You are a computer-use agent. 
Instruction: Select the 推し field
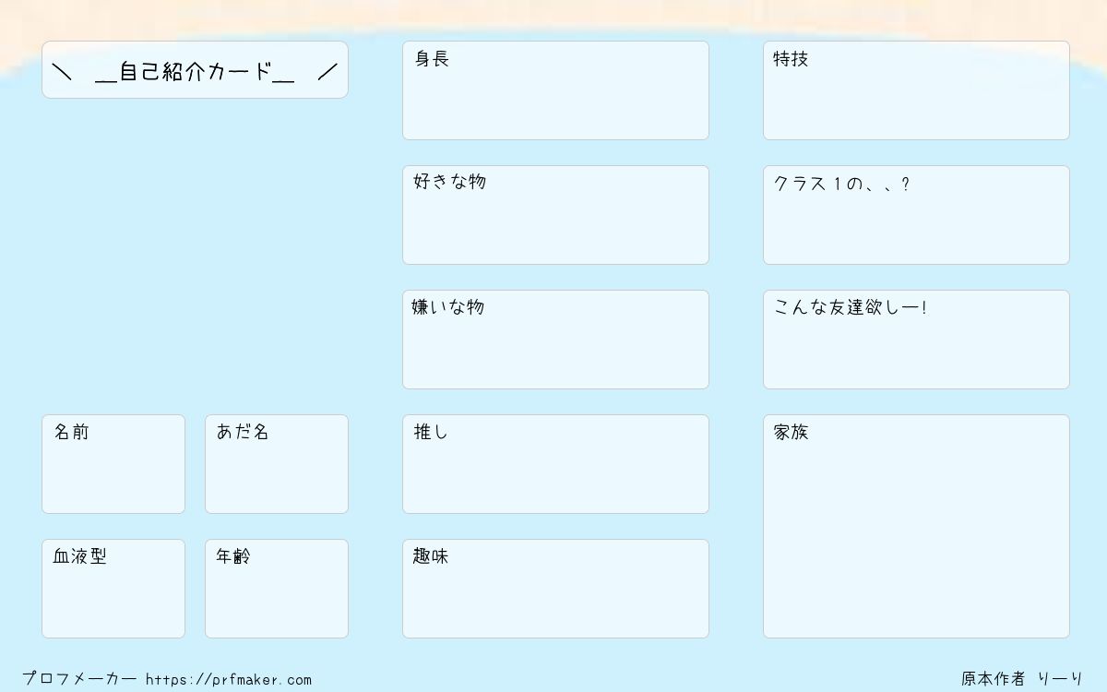tap(555, 464)
